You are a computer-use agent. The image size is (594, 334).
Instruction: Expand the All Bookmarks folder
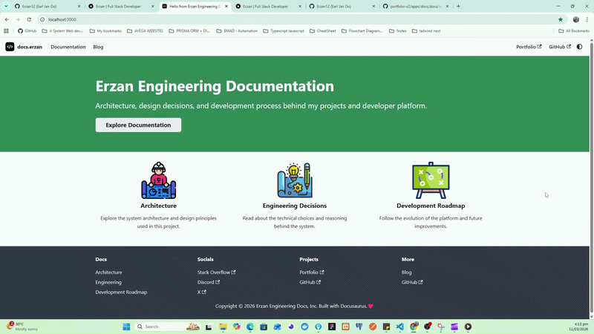click(574, 31)
